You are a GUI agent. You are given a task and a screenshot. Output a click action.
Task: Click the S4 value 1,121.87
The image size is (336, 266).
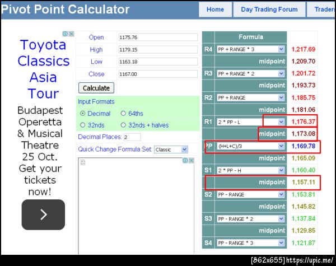303,243
